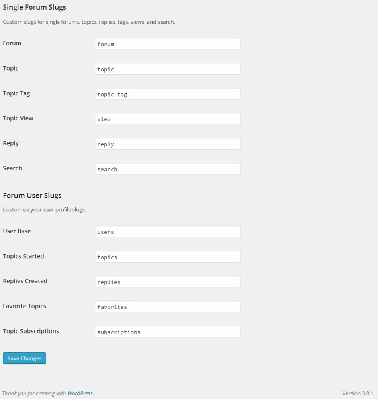The width and height of the screenshot is (378, 399).
Task: Click the Forum slug input field
Action: click(167, 44)
